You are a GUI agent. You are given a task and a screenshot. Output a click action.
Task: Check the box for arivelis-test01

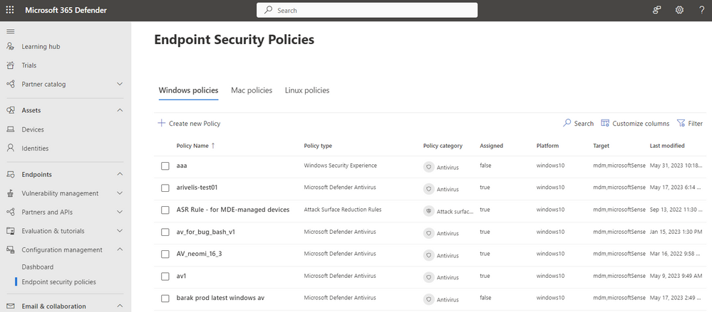click(165, 188)
